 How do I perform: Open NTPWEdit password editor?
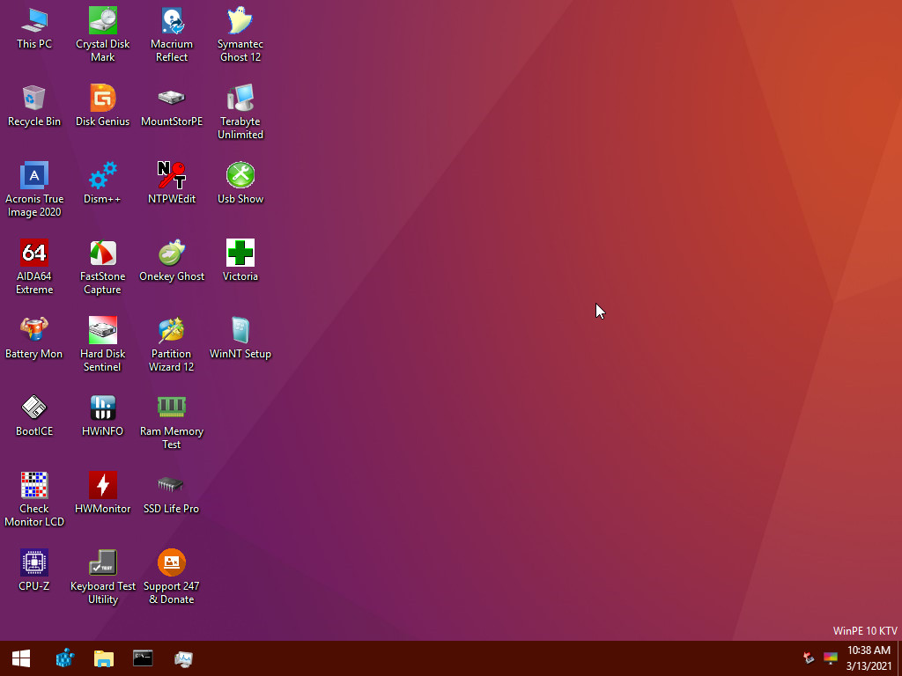[x=172, y=183]
